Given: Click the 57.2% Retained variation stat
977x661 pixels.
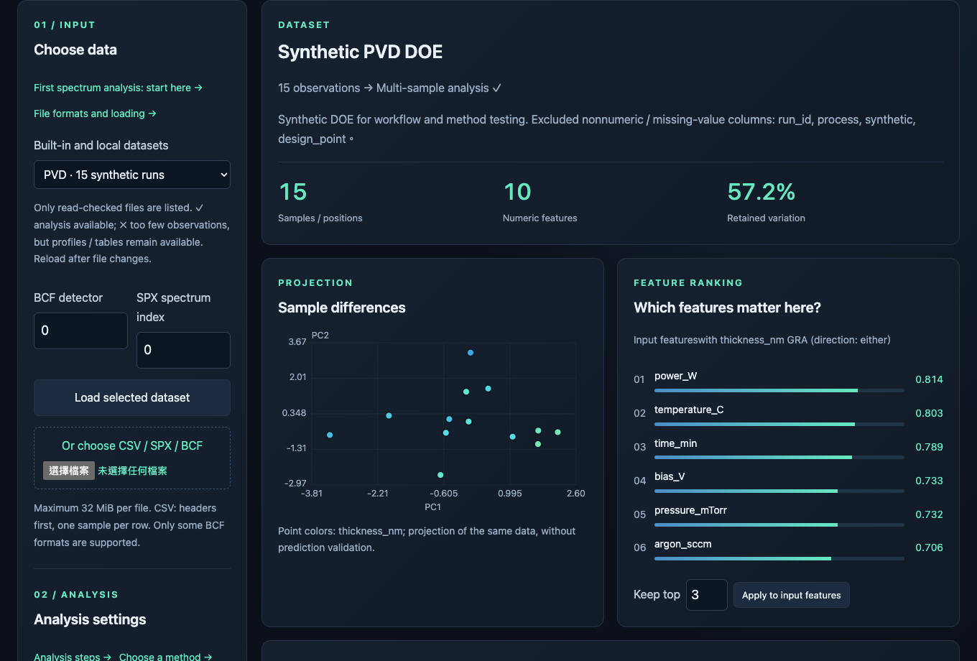Looking at the screenshot, I should [x=766, y=201].
